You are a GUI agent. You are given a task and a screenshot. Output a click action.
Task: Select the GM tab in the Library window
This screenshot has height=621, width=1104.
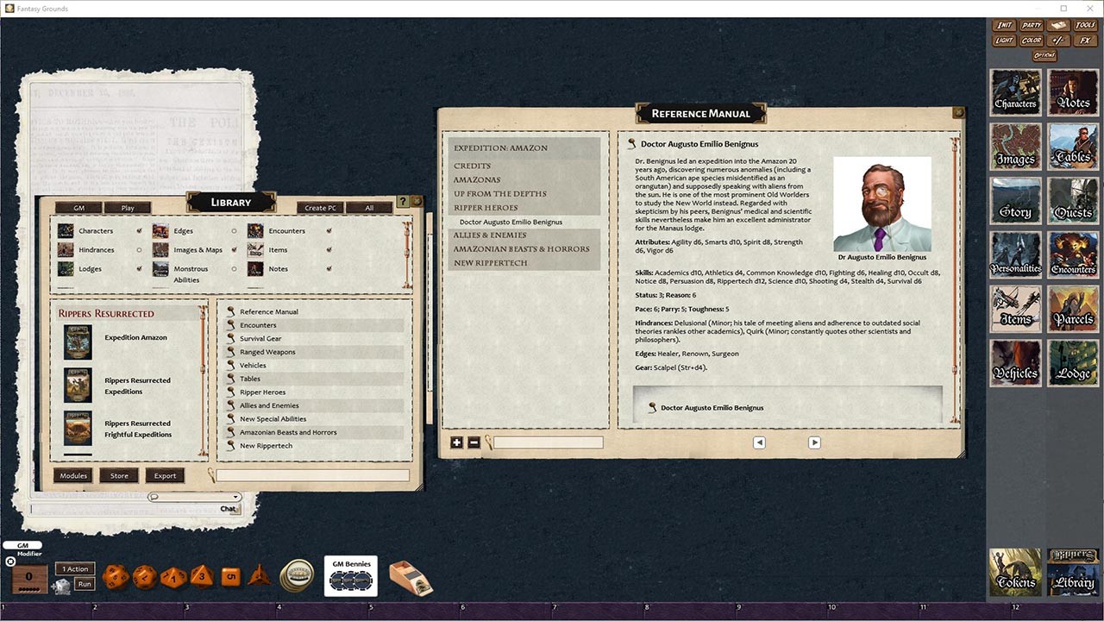click(x=78, y=207)
